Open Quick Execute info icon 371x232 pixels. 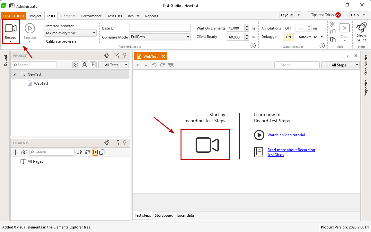[322, 46]
